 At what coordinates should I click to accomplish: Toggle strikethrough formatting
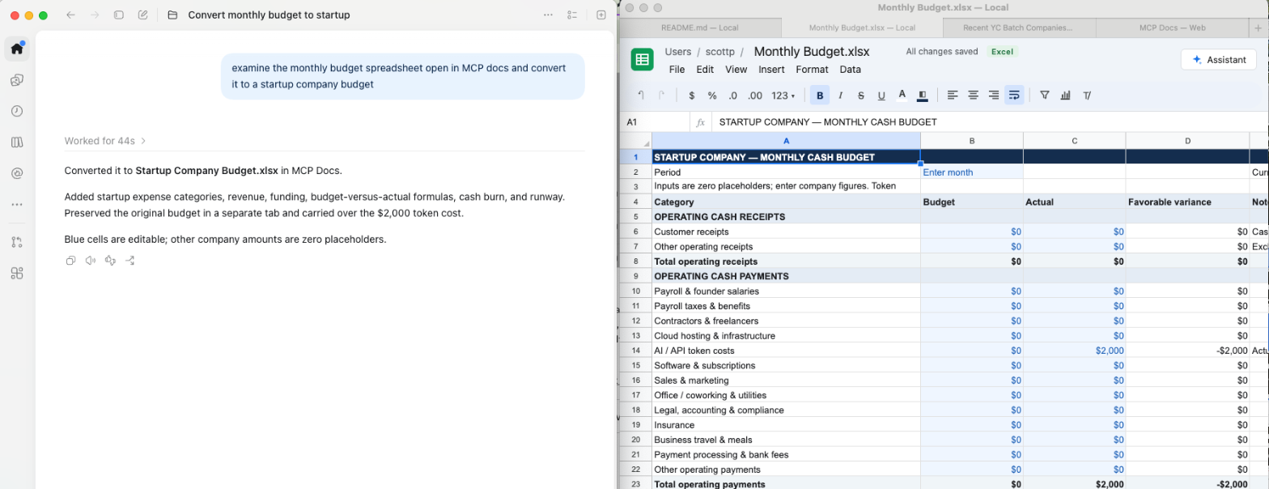tap(861, 96)
